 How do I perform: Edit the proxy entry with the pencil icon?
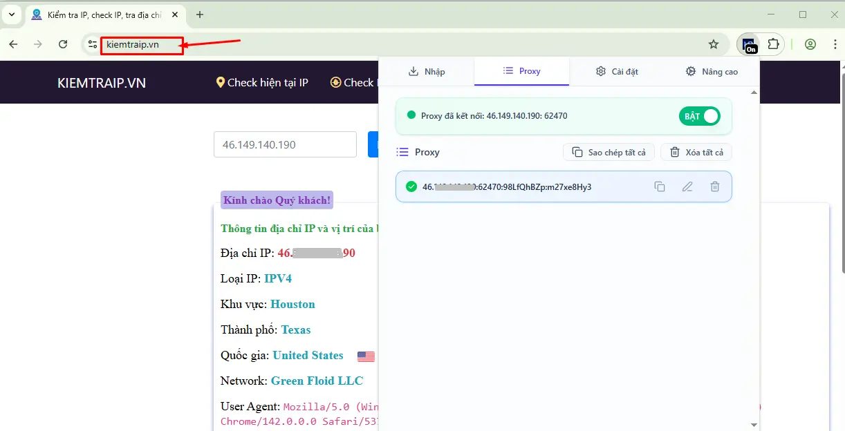[687, 186]
